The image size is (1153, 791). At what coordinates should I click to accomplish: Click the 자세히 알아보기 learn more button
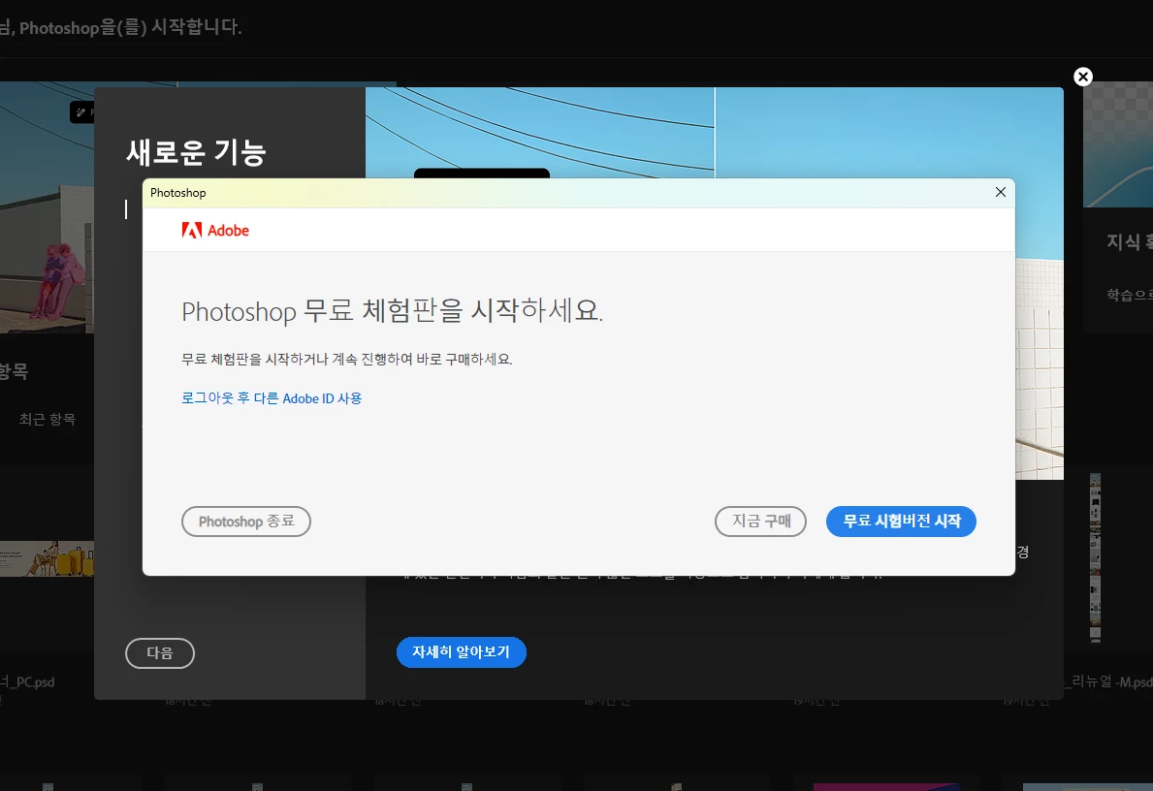(461, 652)
